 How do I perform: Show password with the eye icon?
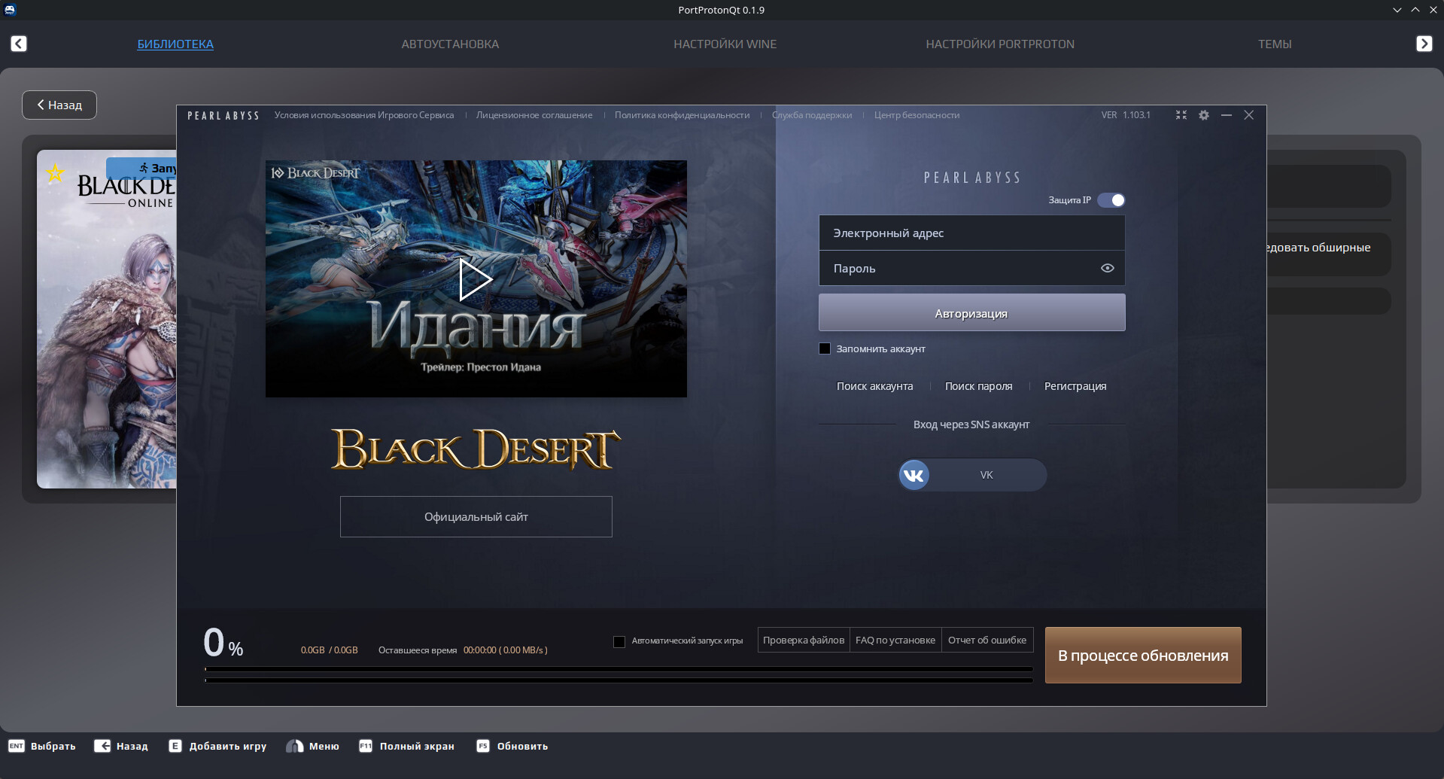click(1107, 268)
